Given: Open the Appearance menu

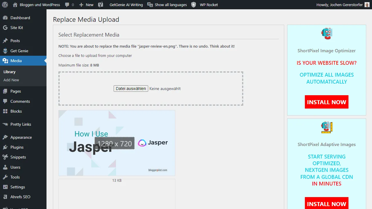Looking at the screenshot, I should point(23,137).
